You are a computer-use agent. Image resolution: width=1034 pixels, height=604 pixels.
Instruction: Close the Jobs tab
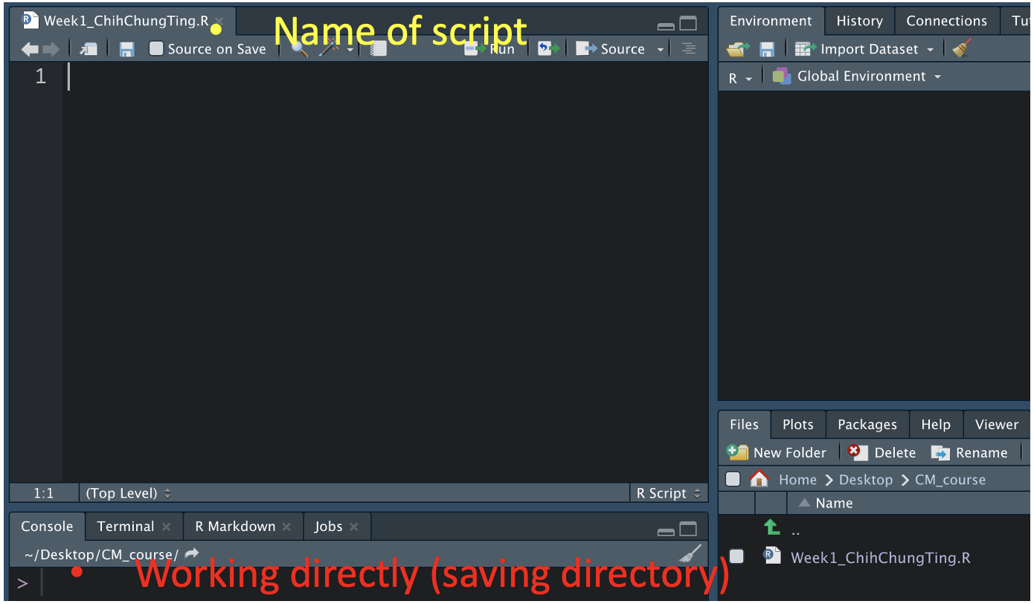coord(354,527)
